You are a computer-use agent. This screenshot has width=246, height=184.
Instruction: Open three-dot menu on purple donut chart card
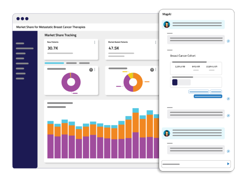tap(95, 69)
